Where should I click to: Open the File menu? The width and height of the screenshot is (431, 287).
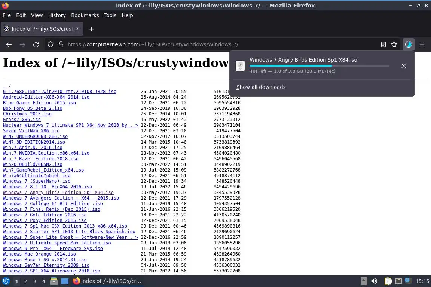[7, 15]
